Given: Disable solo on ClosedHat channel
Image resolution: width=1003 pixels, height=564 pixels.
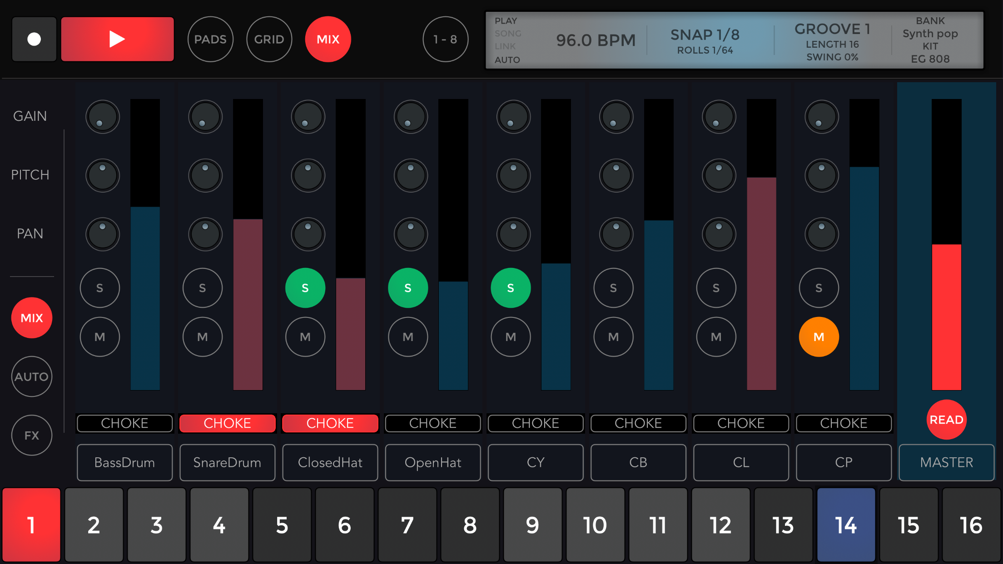Looking at the screenshot, I should [x=305, y=288].
